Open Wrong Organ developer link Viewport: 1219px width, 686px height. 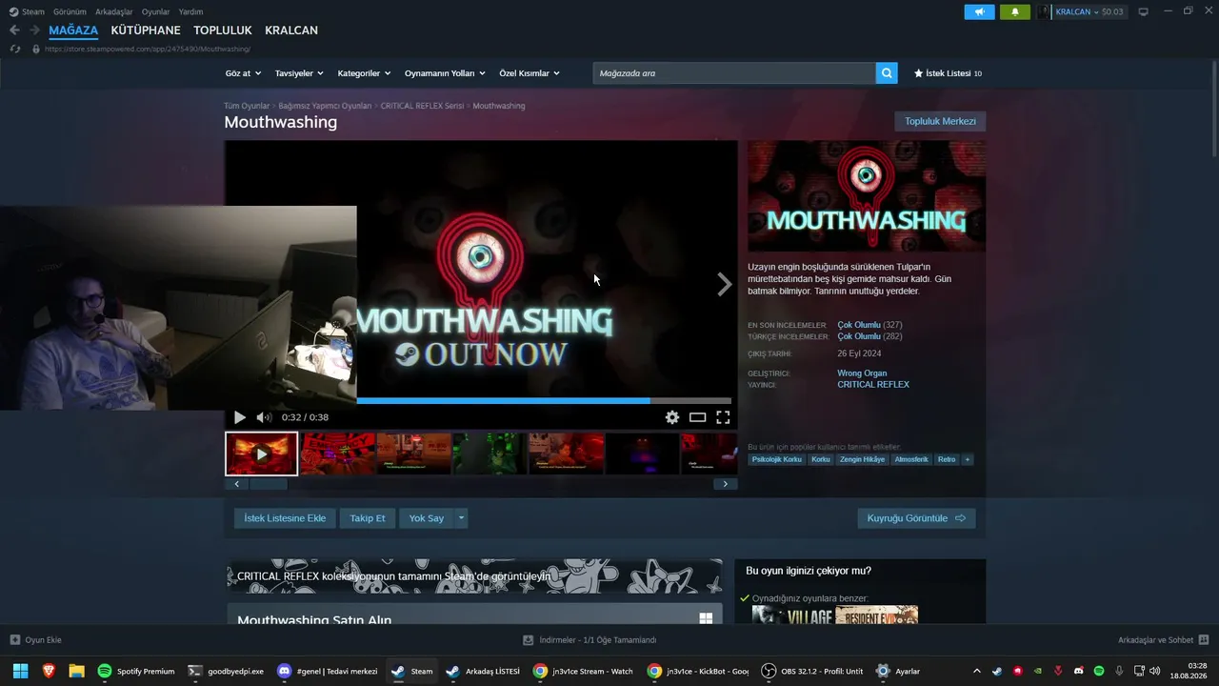click(862, 373)
